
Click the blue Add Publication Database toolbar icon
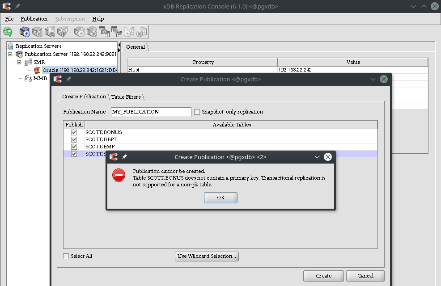pyautogui.click(x=25, y=32)
